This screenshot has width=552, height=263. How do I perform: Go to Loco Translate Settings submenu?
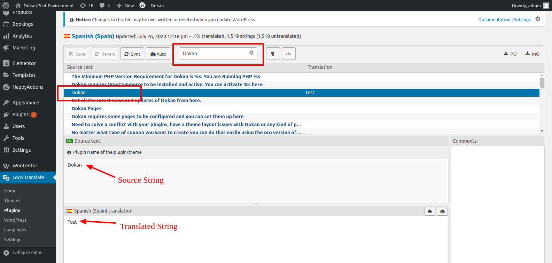pyautogui.click(x=13, y=240)
